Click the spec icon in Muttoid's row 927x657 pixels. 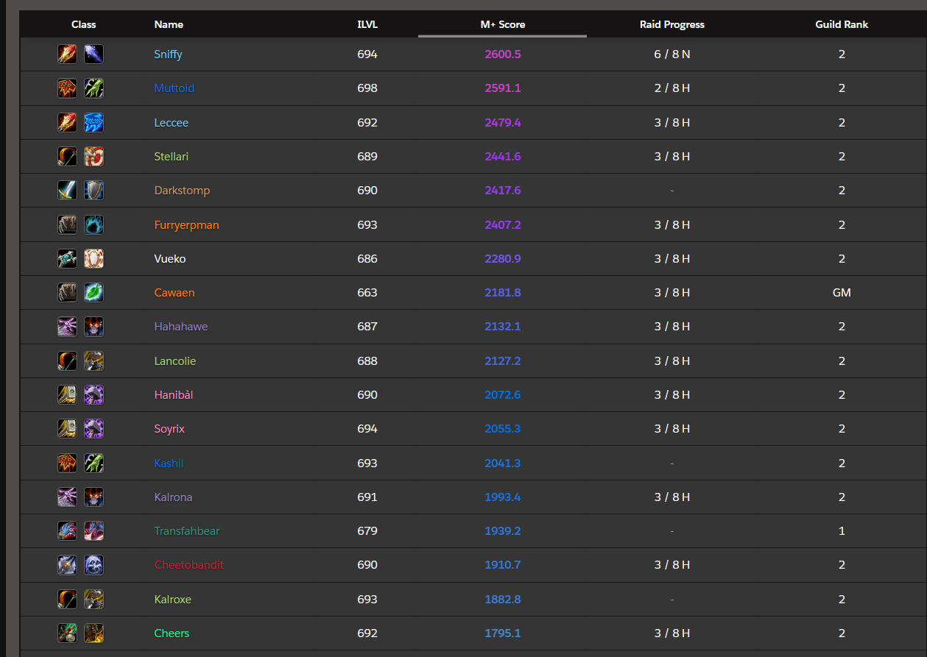[x=94, y=88]
